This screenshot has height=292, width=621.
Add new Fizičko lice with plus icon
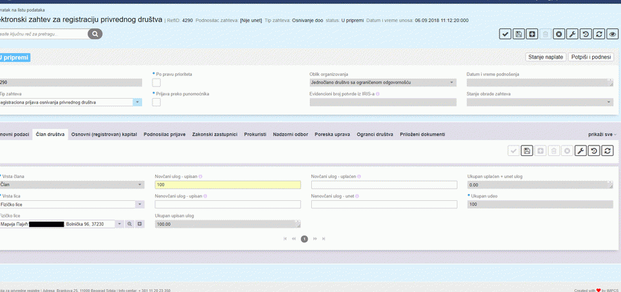click(x=139, y=224)
